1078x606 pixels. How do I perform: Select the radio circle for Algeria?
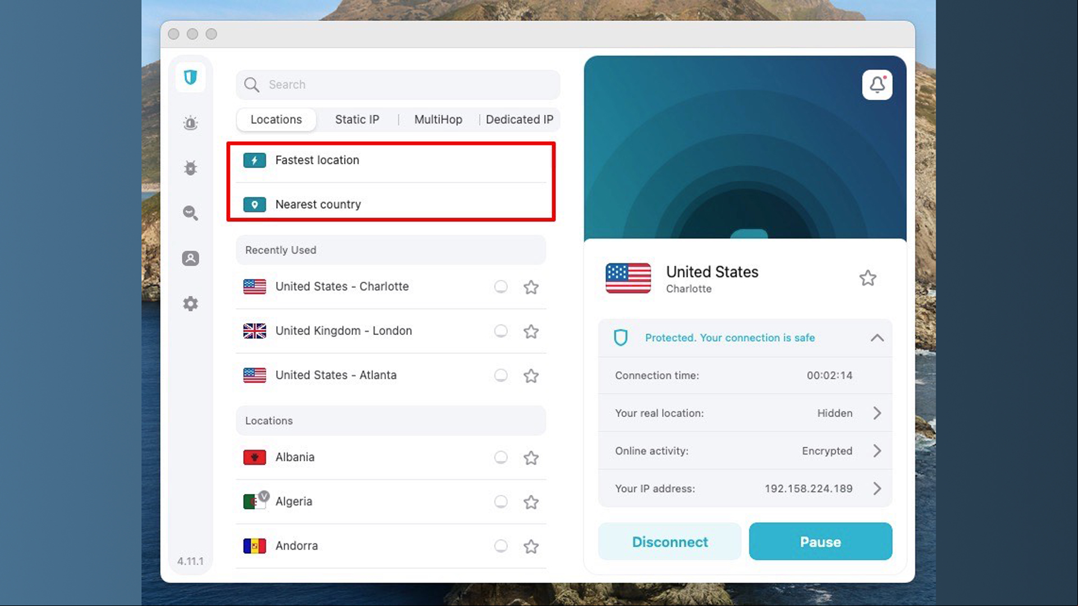(x=501, y=502)
